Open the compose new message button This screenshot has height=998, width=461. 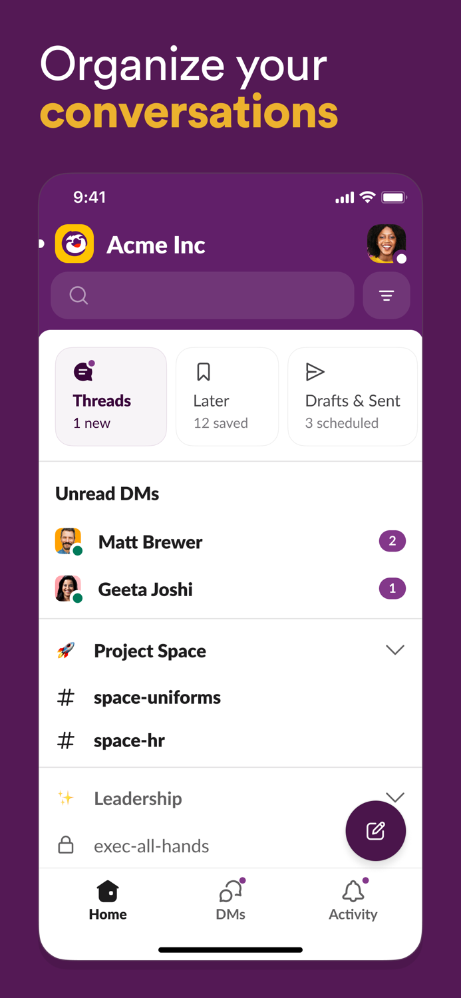375,830
